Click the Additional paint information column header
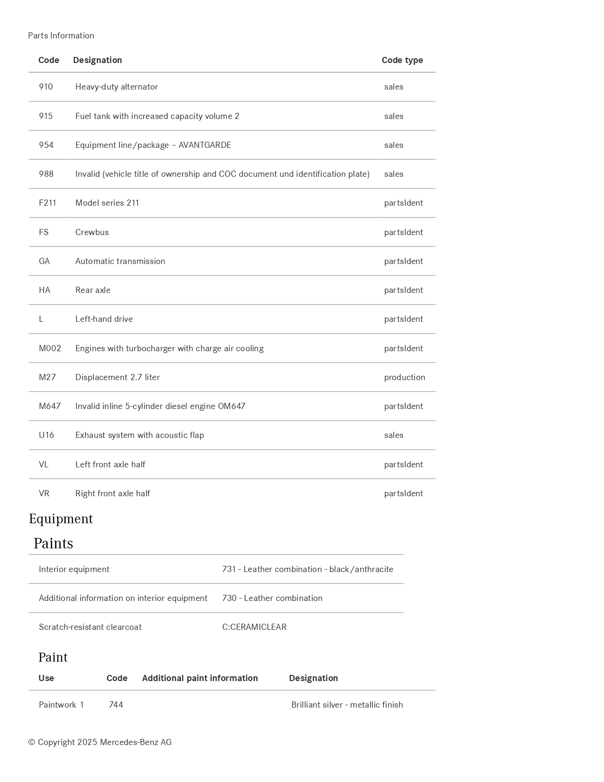Screen dimensions: 604x782 [x=200, y=678]
